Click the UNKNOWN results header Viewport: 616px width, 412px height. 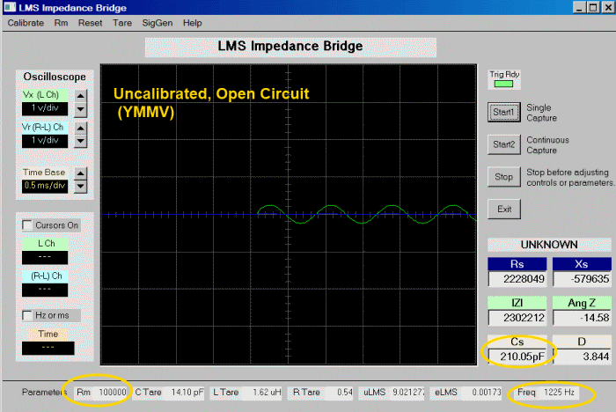(x=549, y=245)
